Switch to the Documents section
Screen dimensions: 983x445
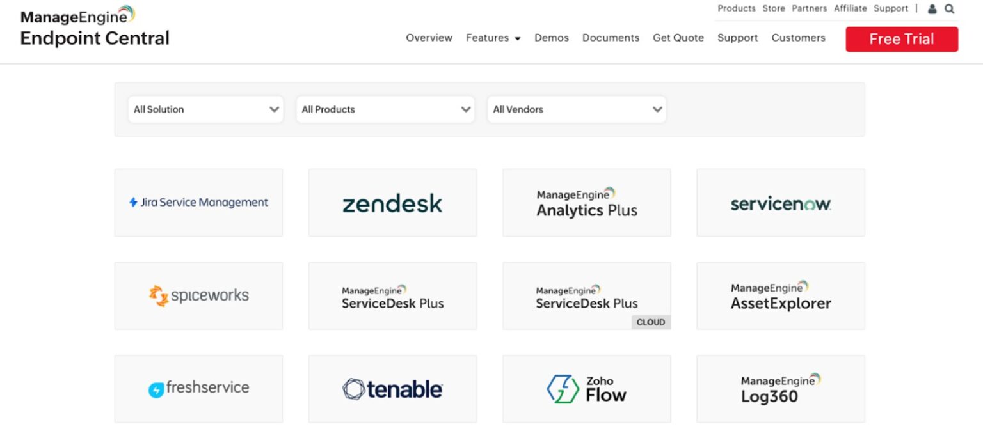[611, 38]
